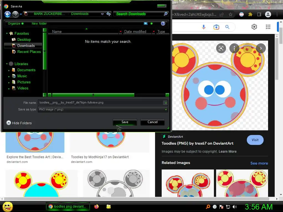Open Learn More copyright link
The image size is (283, 212).
click(228, 152)
